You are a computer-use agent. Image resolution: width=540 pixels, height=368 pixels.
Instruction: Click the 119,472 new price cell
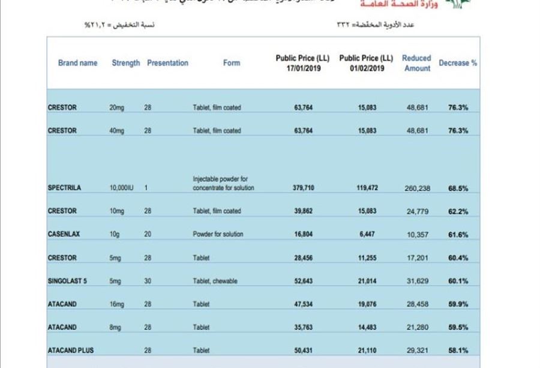point(367,187)
